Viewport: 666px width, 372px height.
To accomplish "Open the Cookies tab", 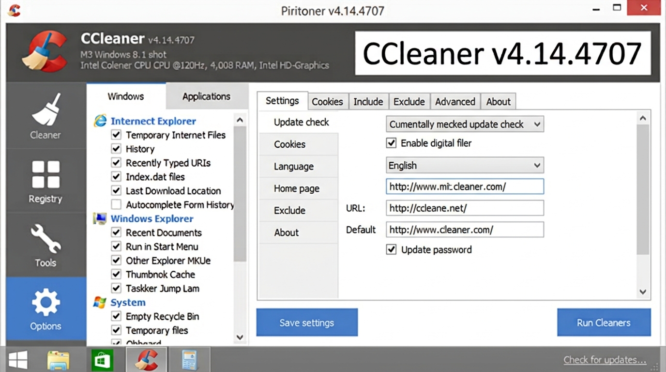I will (x=328, y=101).
